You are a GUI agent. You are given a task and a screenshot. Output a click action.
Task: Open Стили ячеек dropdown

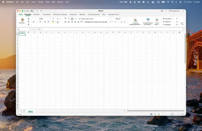click(157, 21)
